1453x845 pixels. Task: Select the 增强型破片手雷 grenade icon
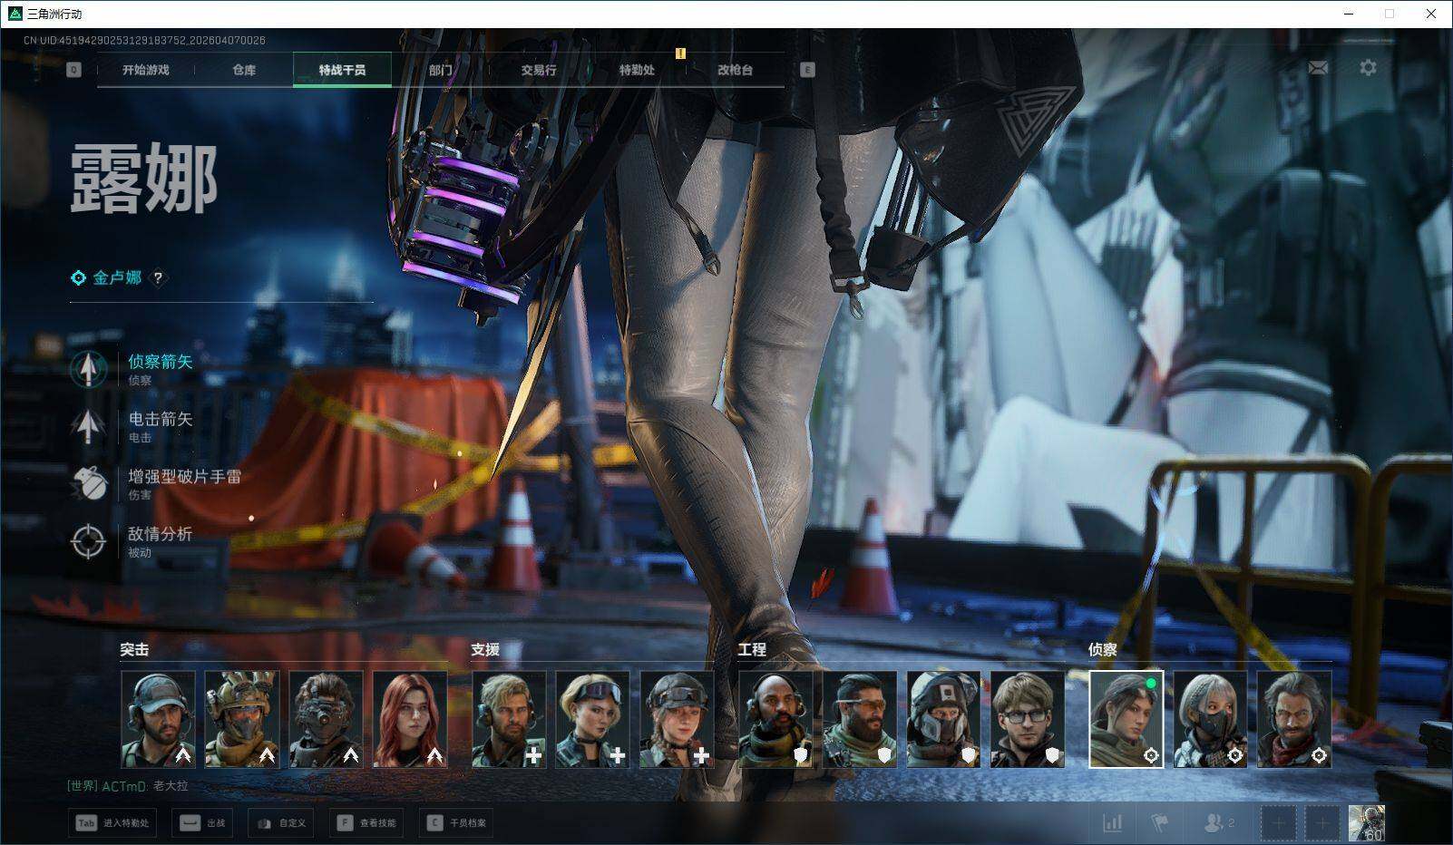point(88,483)
